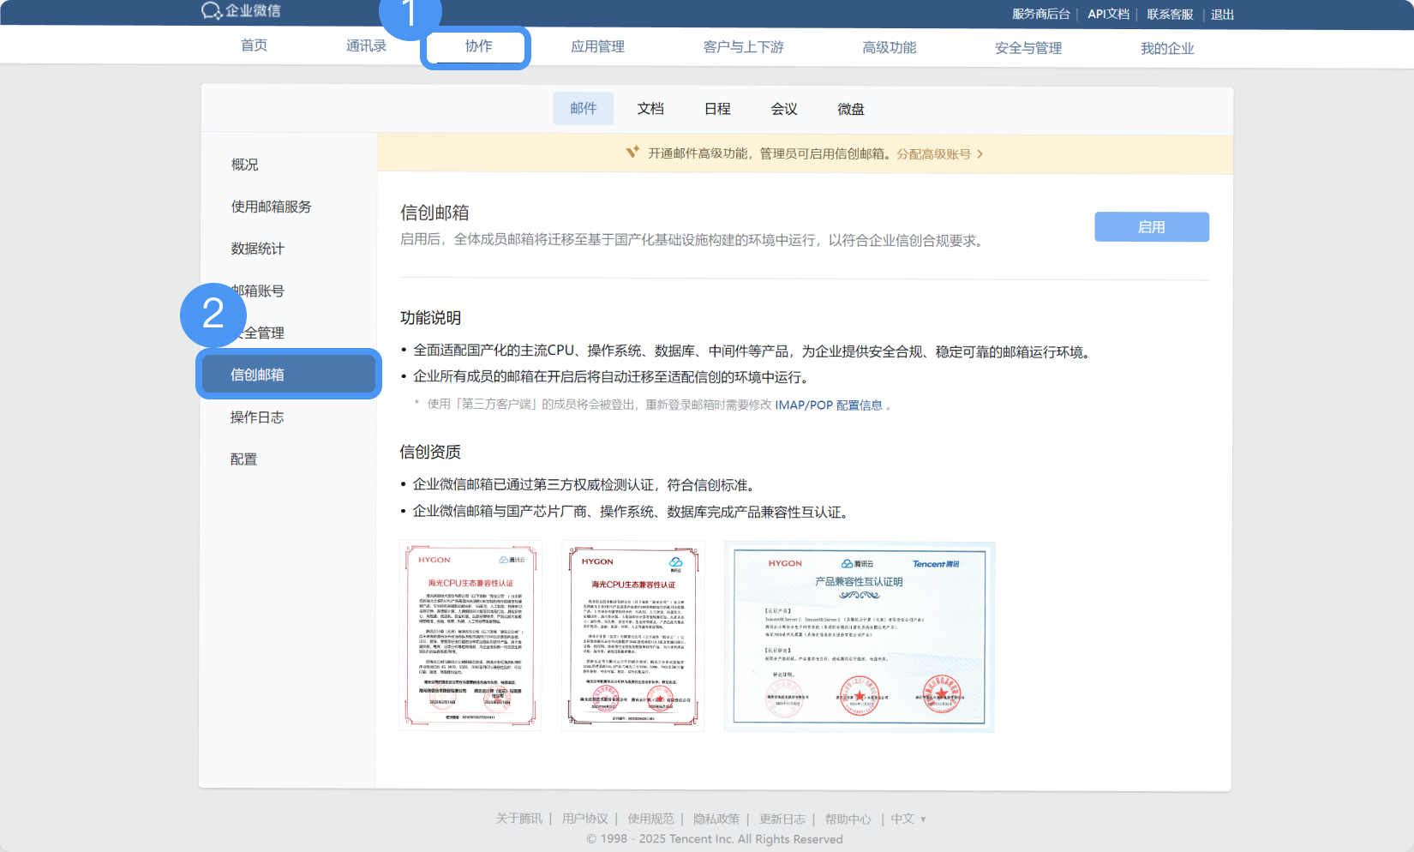Screen dimensions: 1414x852
Task: Select 操作日志 in the sidebar
Action: (257, 417)
